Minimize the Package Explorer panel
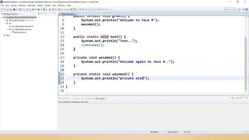249x140 pixels. pyautogui.click(x=52, y=14)
